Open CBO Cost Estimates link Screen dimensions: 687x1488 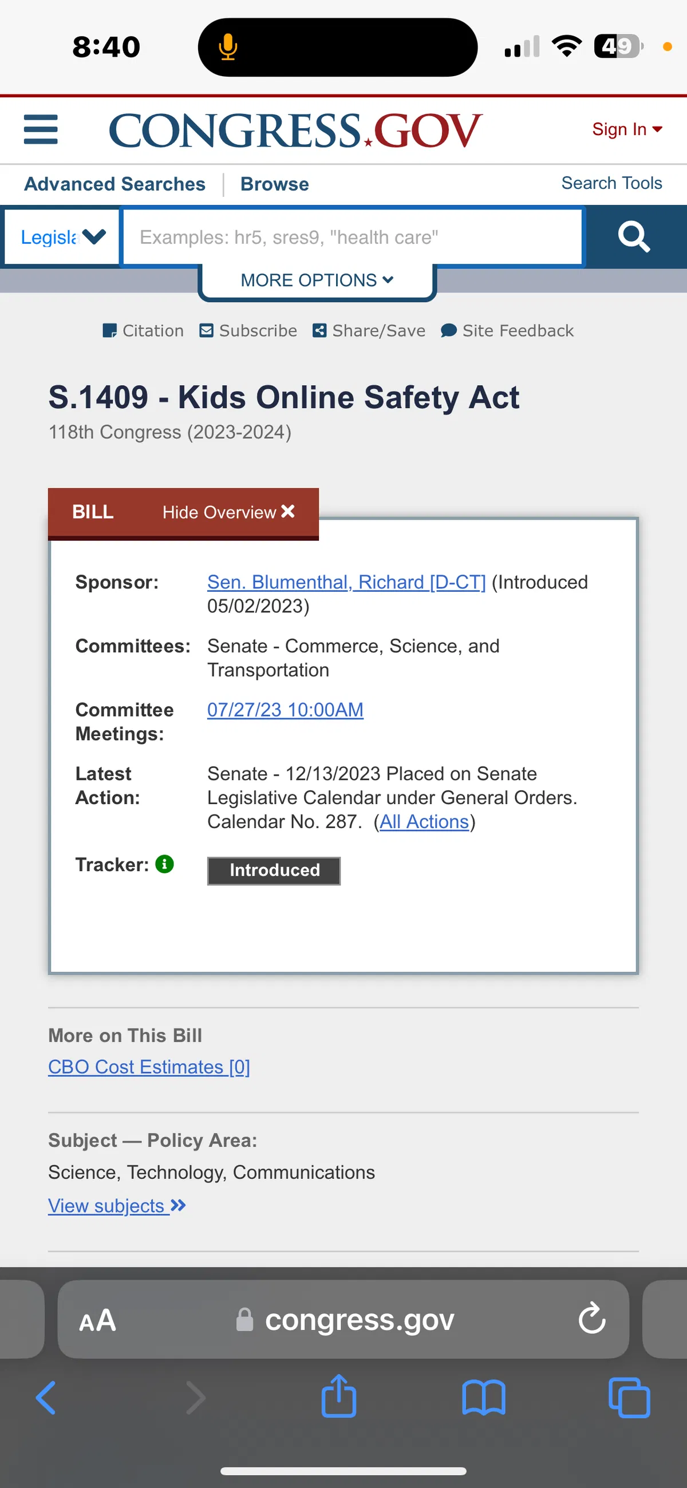point(149,1067)
